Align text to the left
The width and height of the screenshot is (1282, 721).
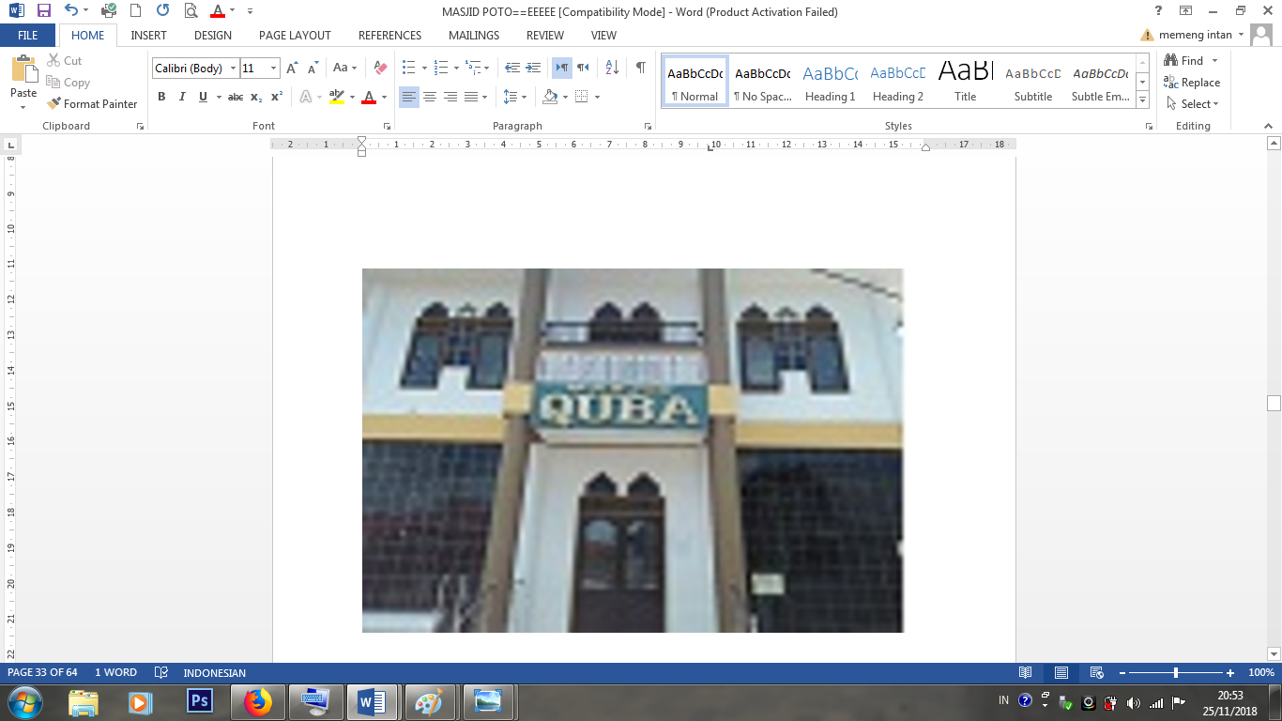click(409, 97)
